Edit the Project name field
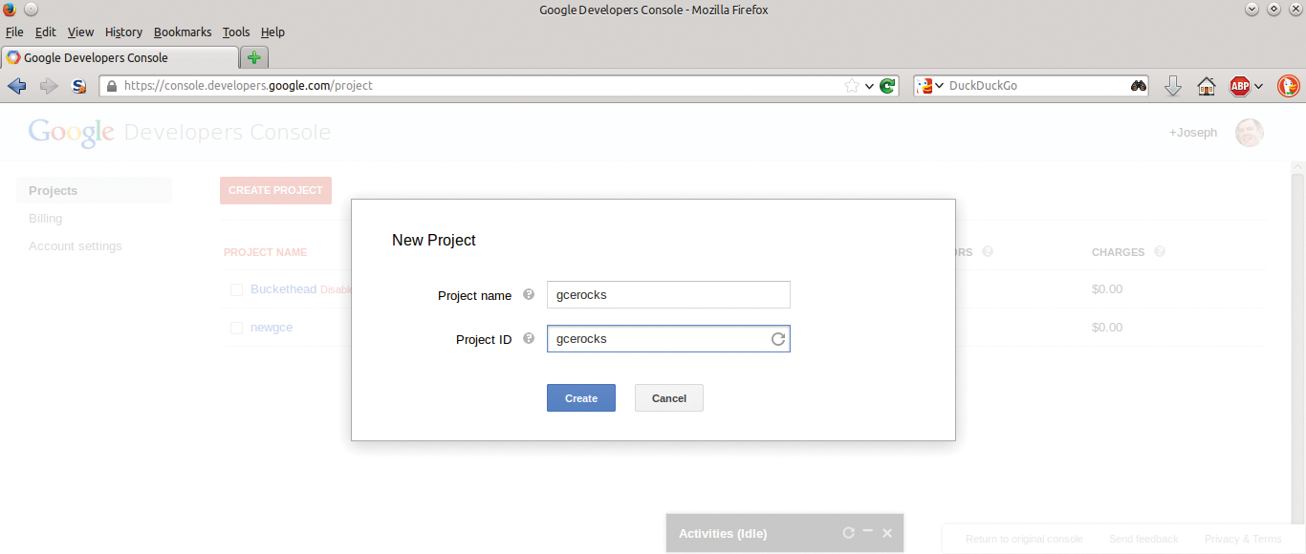 (x=668, y=295)
